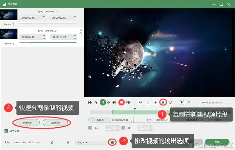Viewport: 235px width, 150px height.
Task: Click the Segment[1] label
Action: click(9, 24)
